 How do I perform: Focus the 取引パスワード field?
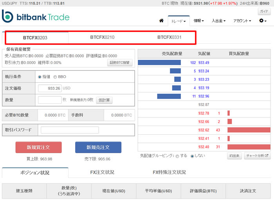click(70, 130)
